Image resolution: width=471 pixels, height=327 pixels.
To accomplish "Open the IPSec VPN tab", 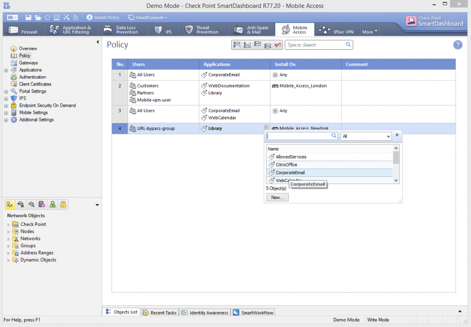I will point(336,30).
